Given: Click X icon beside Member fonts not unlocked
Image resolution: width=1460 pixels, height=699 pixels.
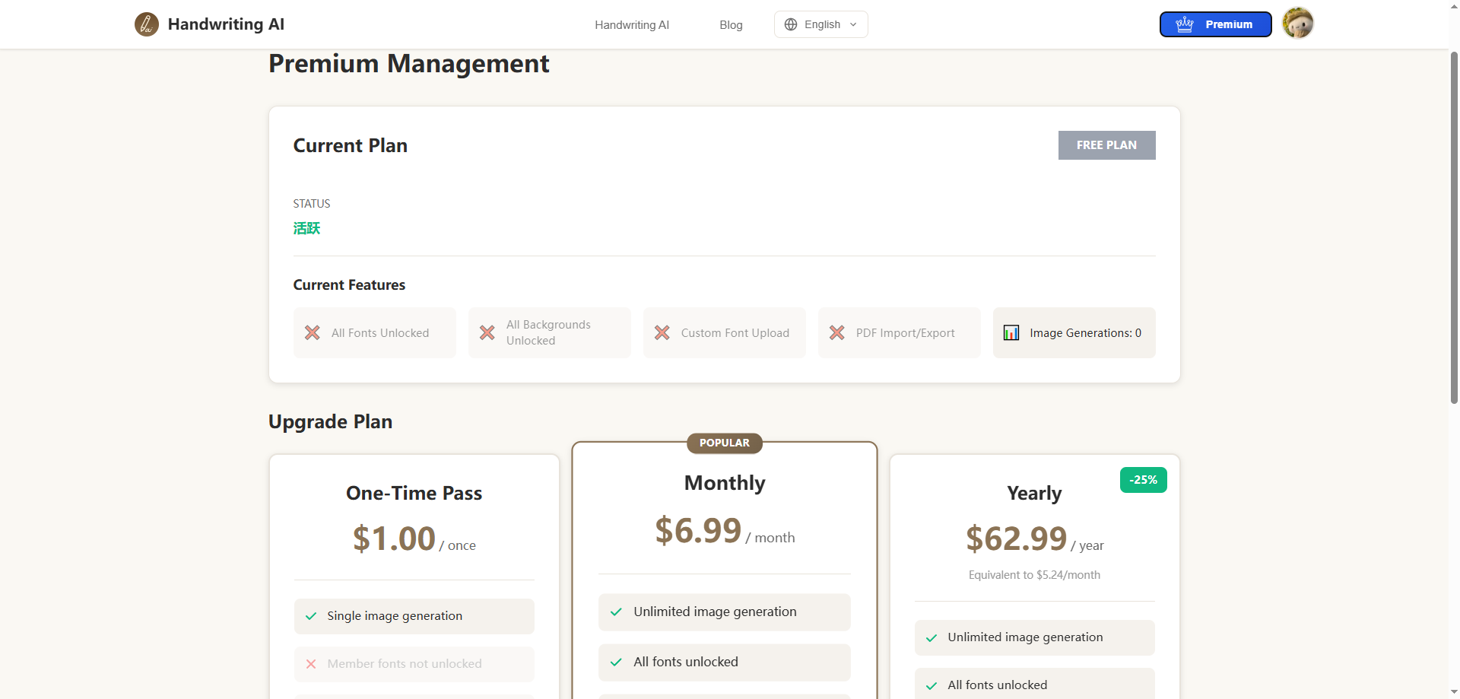Looking at the screenshot, I should (311, 664).
